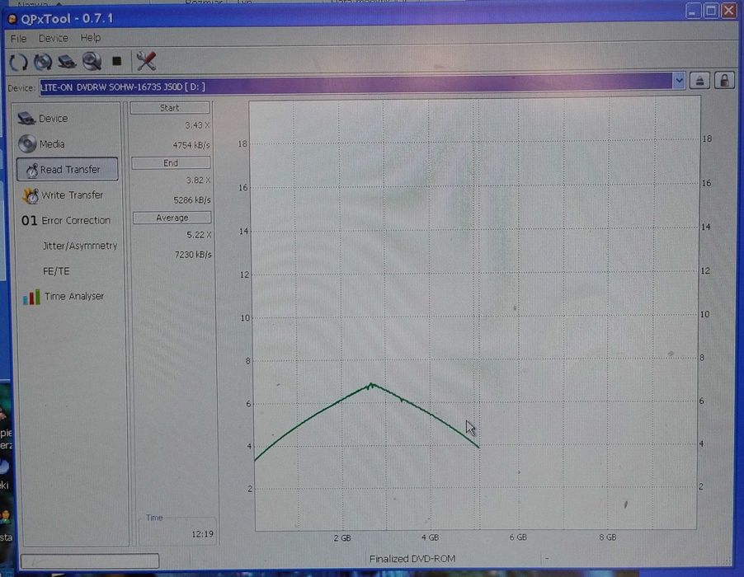Click the disc media scan toolbar icon

(x=43, y=62)
